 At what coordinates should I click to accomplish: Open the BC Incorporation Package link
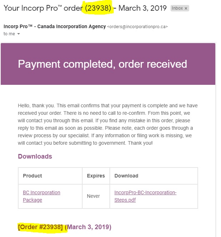pos(41,196)
